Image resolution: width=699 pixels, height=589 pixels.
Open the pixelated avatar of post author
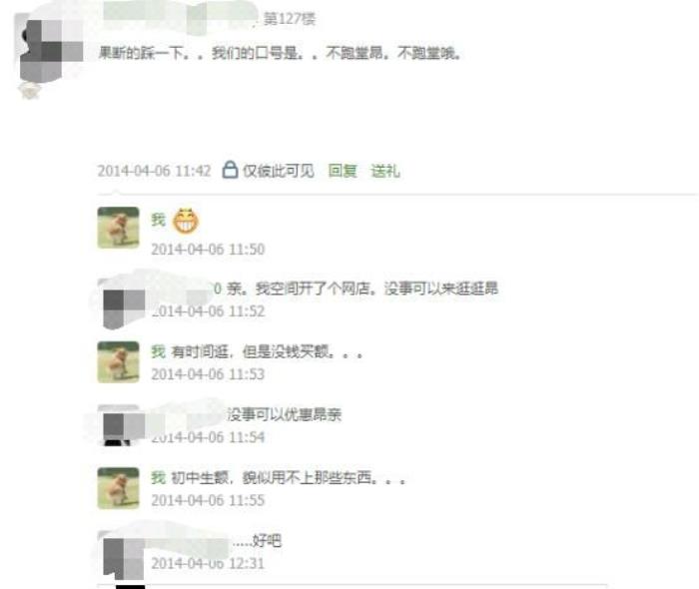[50, 49]
